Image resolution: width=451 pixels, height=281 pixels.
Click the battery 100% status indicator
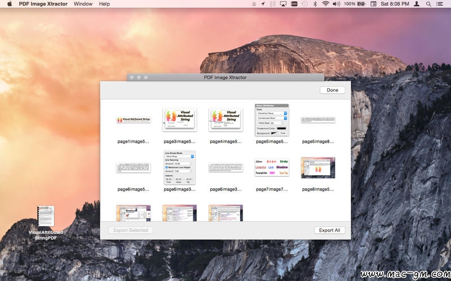[x=355, y=4]
